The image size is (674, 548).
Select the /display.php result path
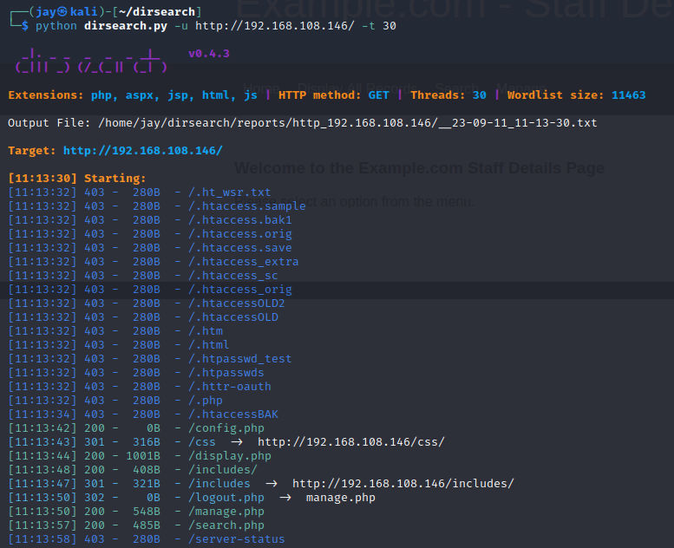click(230, 455)
